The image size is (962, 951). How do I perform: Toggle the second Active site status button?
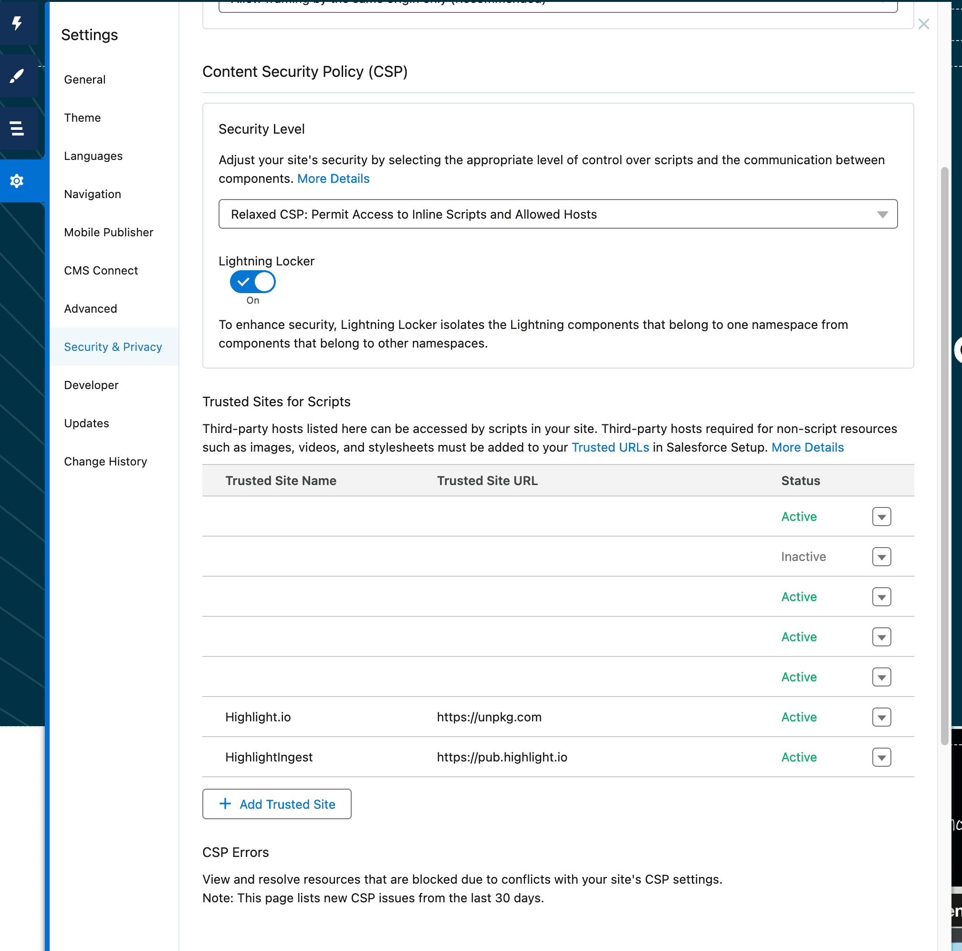coord(882,597)
